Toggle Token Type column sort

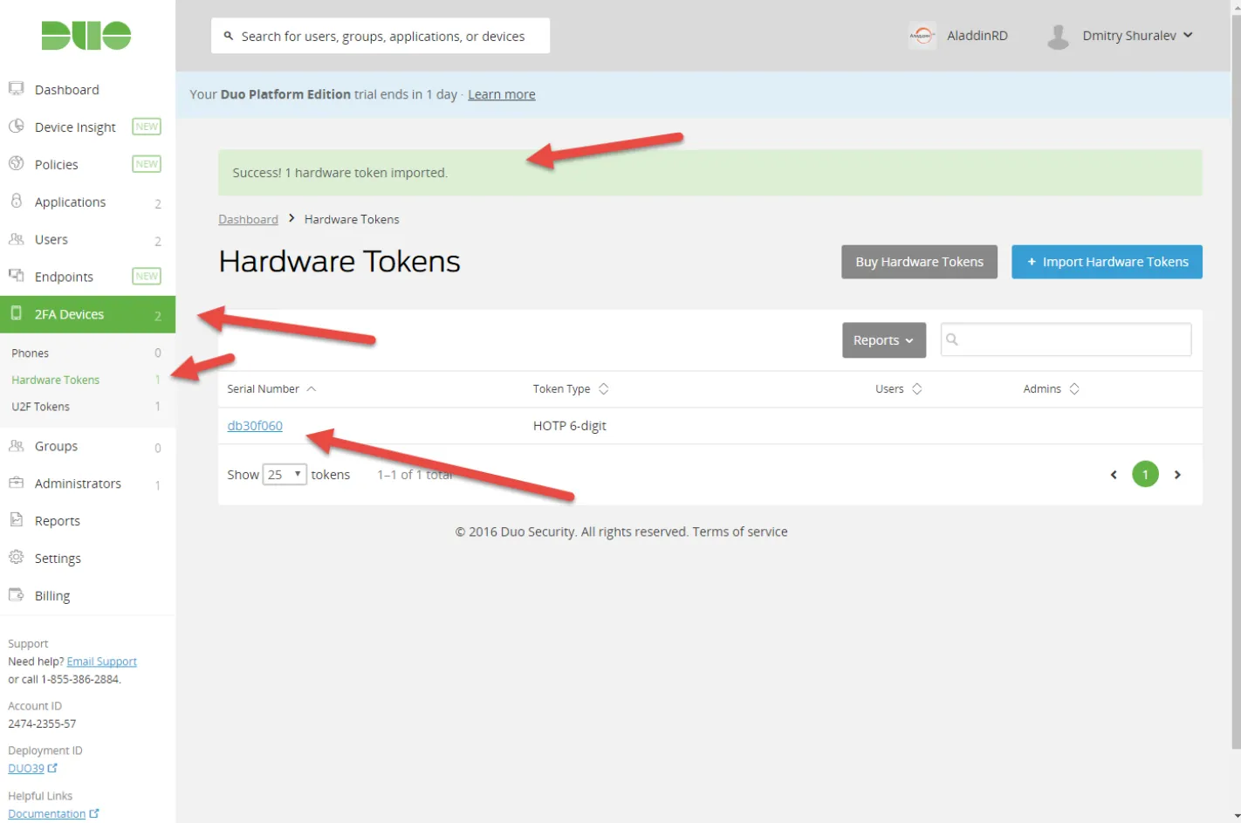point(571,389)
